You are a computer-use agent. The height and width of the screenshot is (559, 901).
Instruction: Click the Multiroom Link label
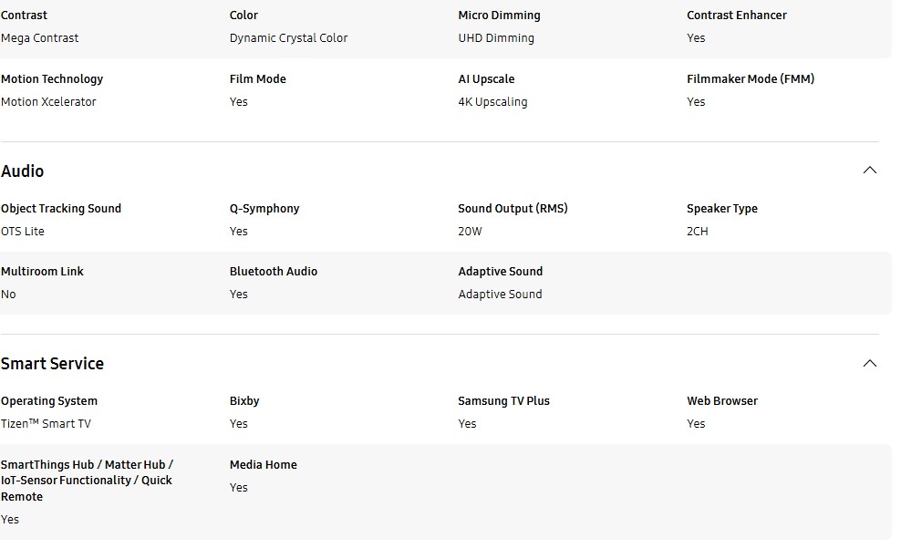[42, 271]
